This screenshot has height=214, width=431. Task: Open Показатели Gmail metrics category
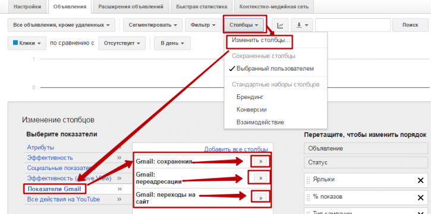point(54,189)
